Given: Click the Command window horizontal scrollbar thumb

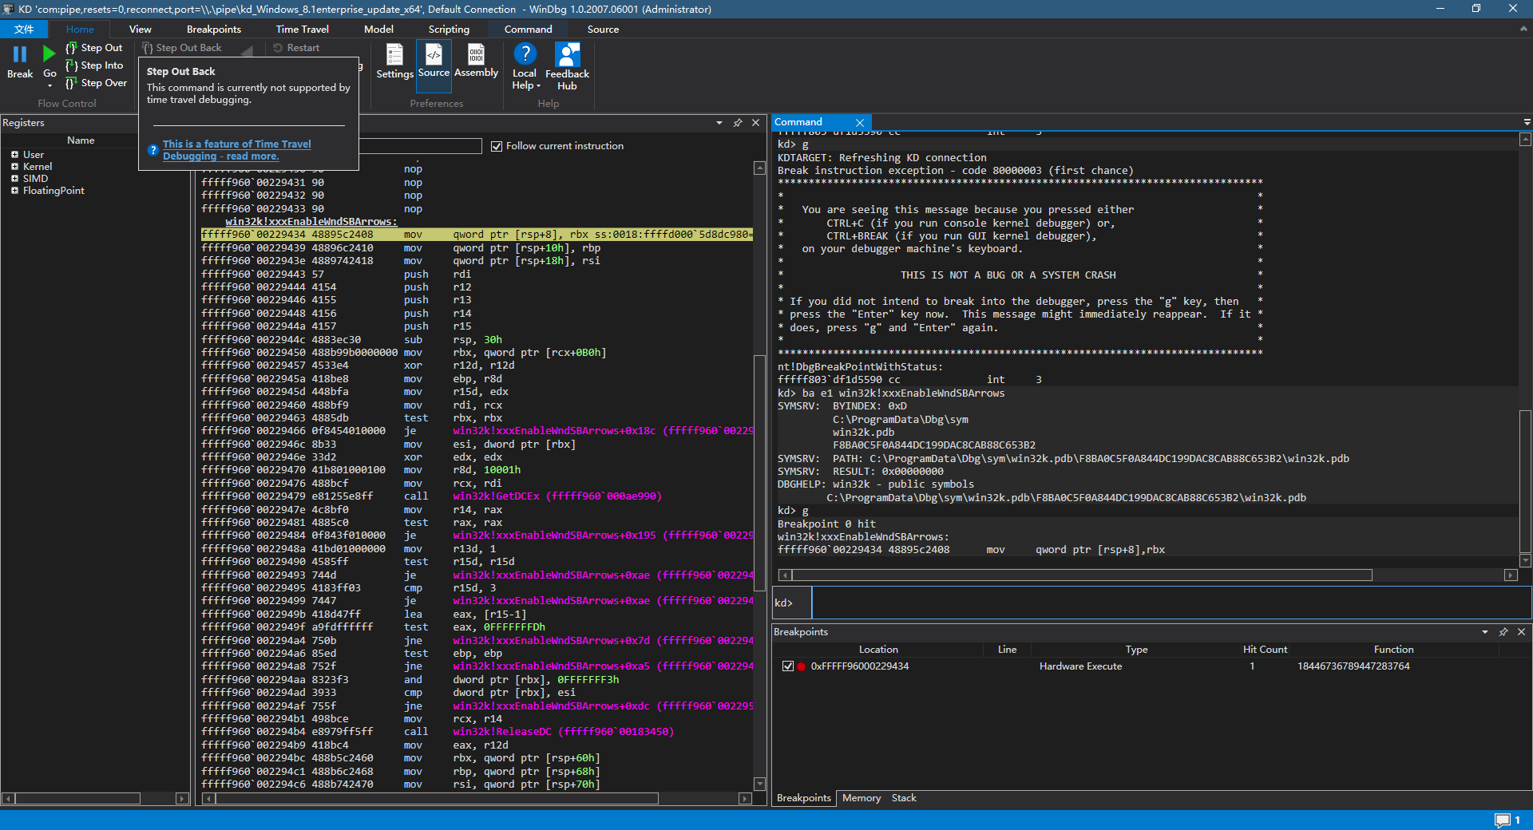Looking at the screenshot, I should coord(1082,575).
